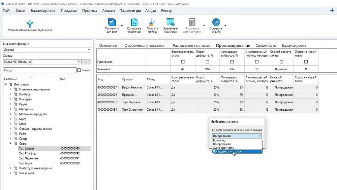The height and width of the screenshot is (190, 337).
Task: Open the Прогноз menu
Action: 89,10
